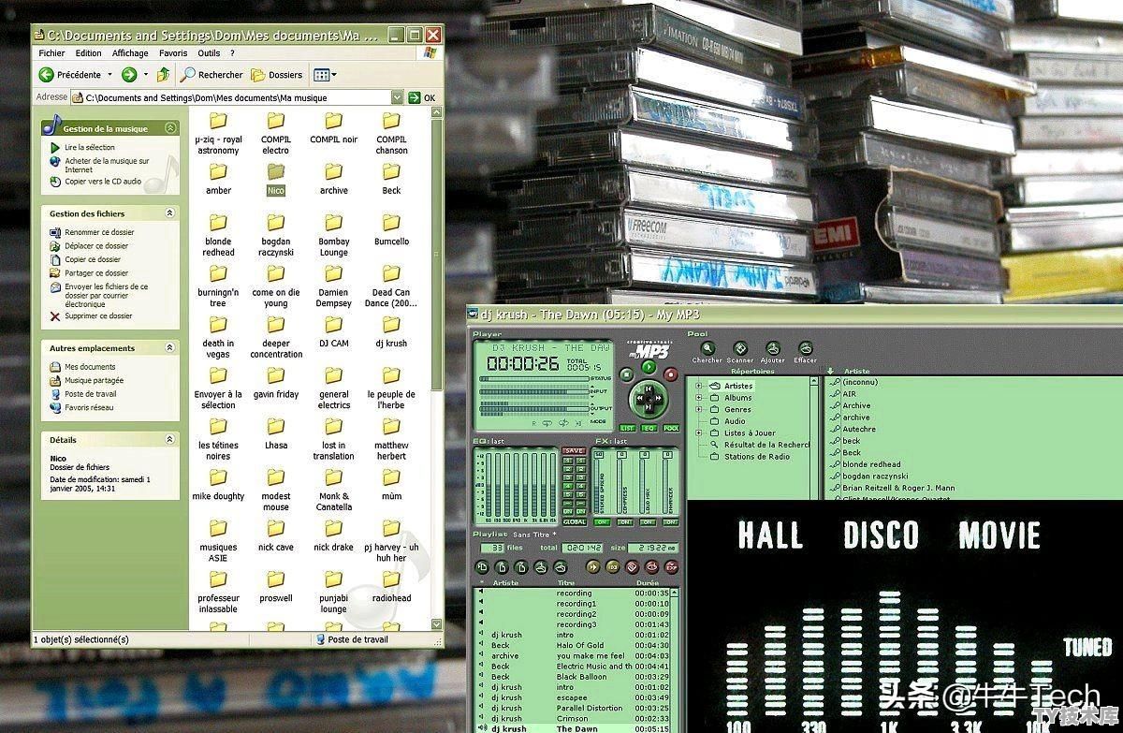This screenshot has width=1123, height=733.
Task: Toggle Stereo Spread effect ON button
Action: click(x=601, y=522)
